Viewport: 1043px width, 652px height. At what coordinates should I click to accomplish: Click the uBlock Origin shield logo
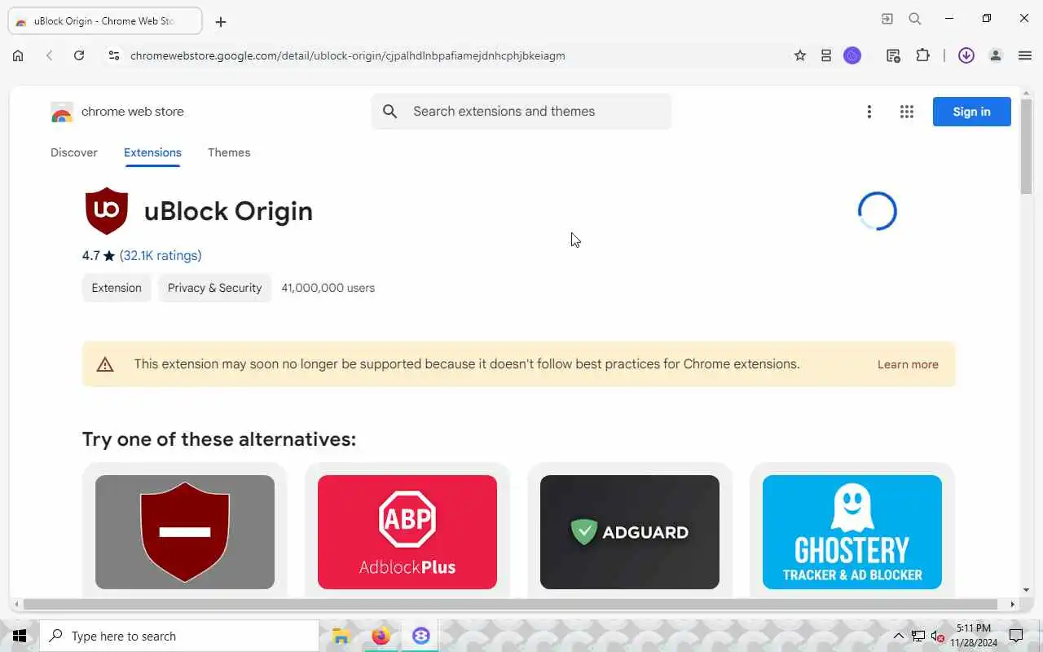pos(107,211)
